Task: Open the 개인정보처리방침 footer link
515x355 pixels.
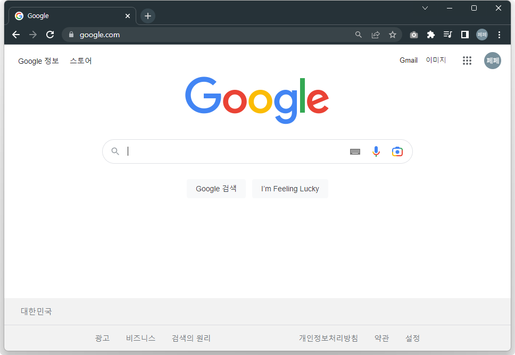Action: (328, 338)
